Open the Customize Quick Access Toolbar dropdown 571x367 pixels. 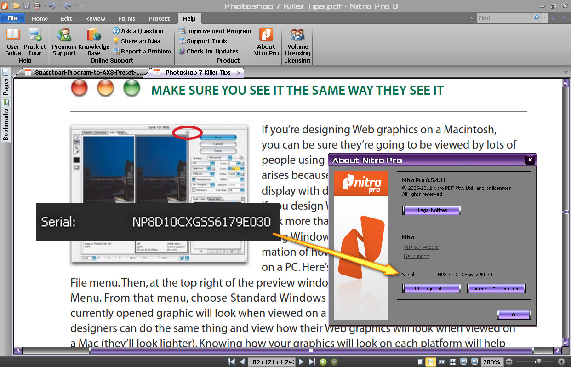80,6
